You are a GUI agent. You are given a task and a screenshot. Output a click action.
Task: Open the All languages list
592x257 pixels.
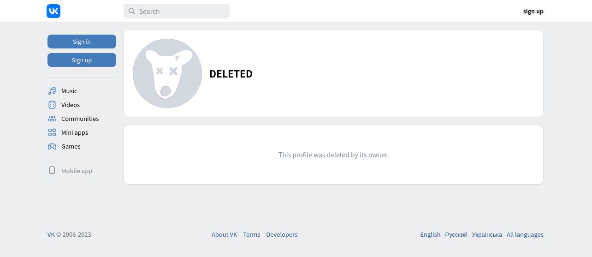(x=525, y=234)
